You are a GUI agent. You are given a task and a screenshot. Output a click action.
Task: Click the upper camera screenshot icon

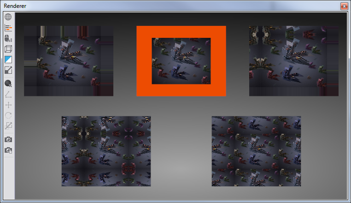[x=8, y=139]
